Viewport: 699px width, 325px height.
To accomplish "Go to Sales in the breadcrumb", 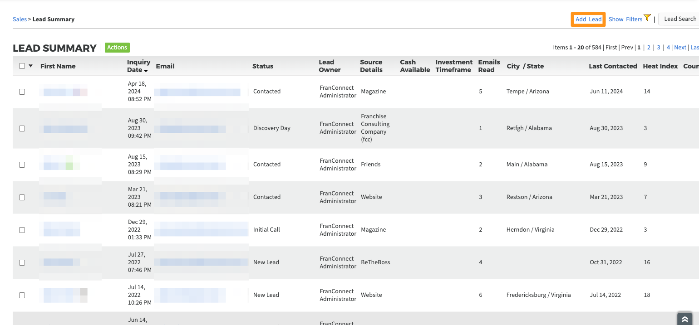I will point(20,19).
